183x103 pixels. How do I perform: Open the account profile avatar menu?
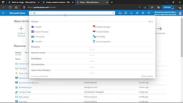(x=180, y=13)
